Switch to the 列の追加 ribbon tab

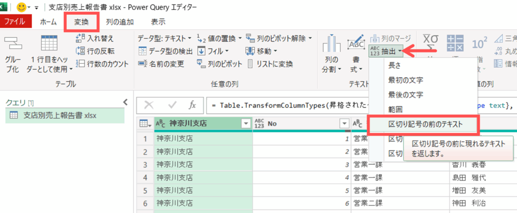click(120, 22)
